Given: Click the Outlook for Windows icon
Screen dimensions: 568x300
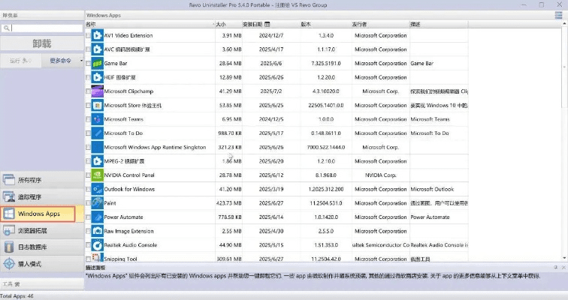Looking at the screenshot, I should [98, 189].
